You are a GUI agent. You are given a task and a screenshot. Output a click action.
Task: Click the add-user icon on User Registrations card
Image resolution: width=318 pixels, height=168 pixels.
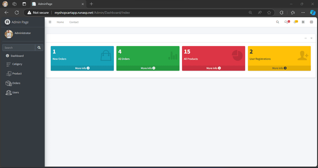tap(303, 56)
